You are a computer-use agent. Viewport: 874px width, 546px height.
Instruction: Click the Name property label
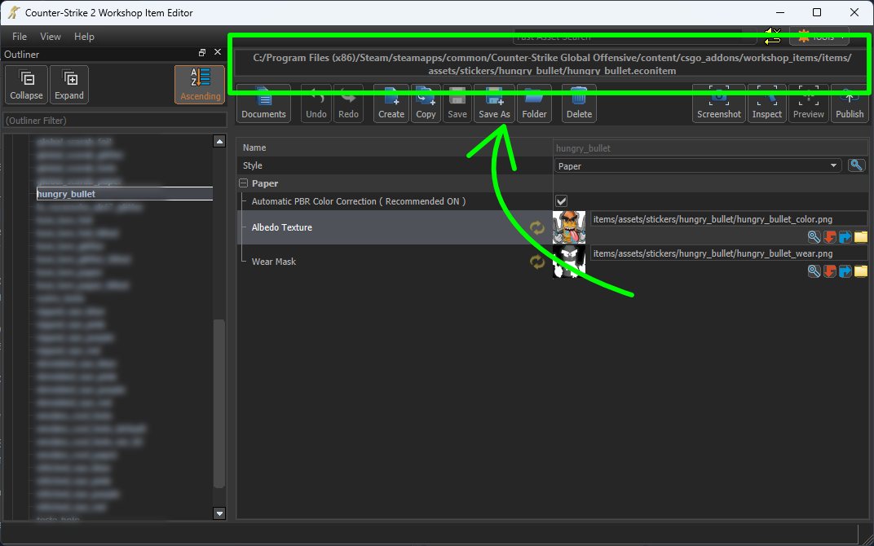[x=254, y=148]
